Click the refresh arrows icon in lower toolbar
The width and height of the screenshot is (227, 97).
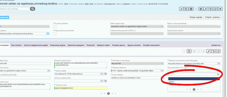pos(218,51)
